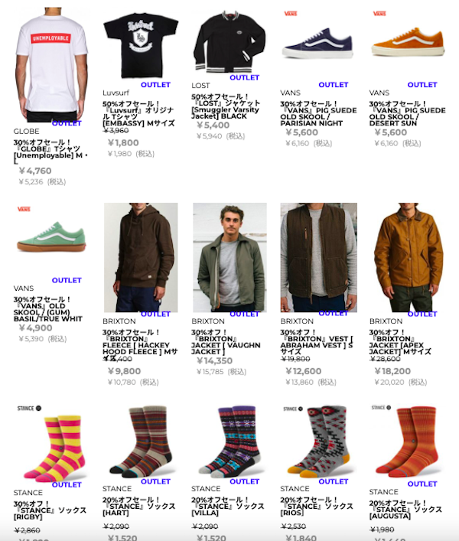Open the white Unemployable T-shirt product image
Viewport: 459px width, 541px height.
51,64
